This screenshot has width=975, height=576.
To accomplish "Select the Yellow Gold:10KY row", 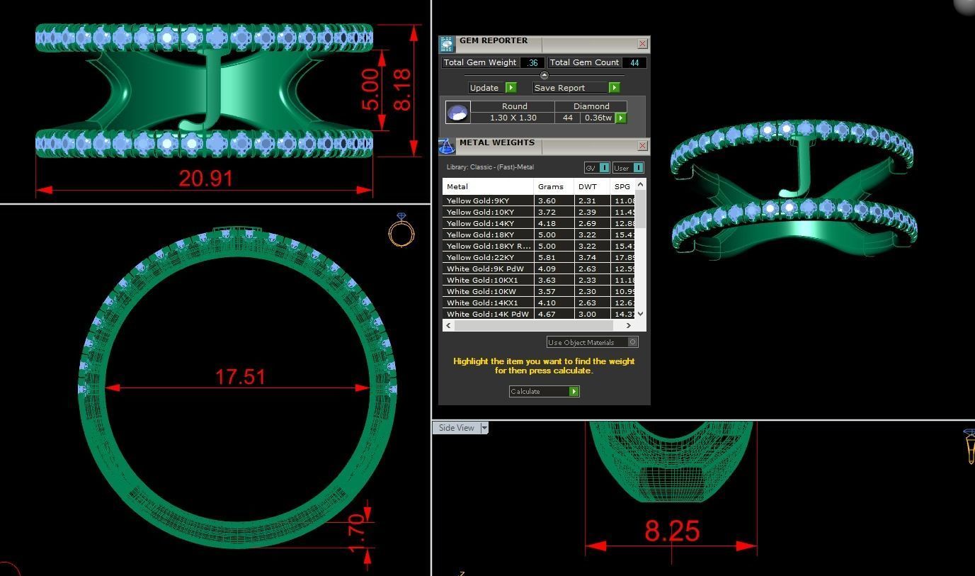I will (539, 212).
